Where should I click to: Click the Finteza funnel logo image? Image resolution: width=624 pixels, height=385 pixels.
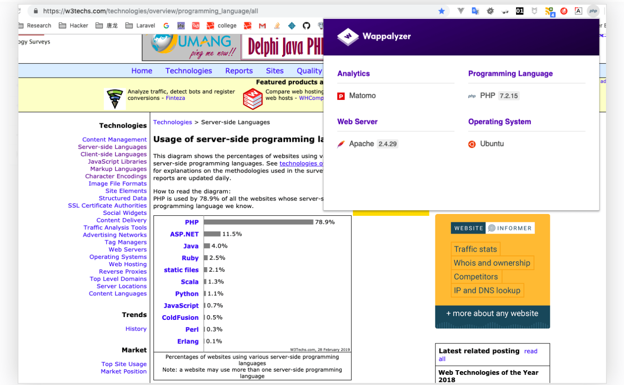[x=114, y=98]
